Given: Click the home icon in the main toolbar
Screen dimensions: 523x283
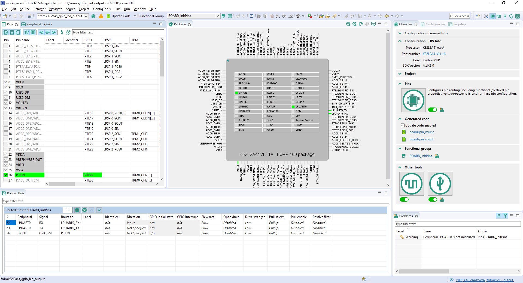Looking at the screenshot, I should [x=93, y=16].
